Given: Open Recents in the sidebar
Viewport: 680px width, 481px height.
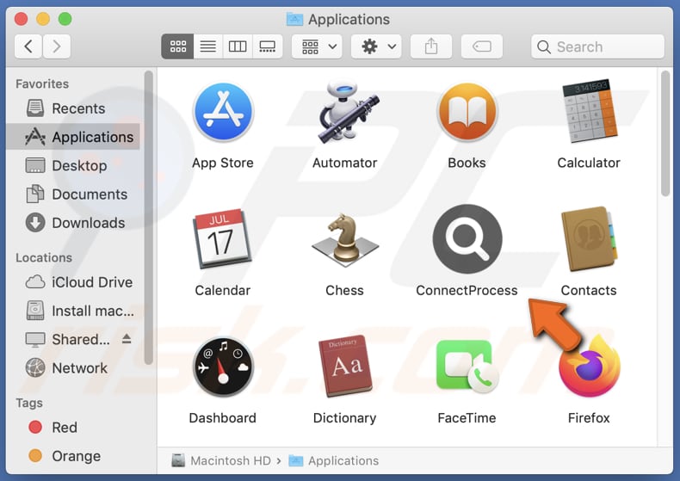Looking at the screenshot, I should click(x=73, y=108).
